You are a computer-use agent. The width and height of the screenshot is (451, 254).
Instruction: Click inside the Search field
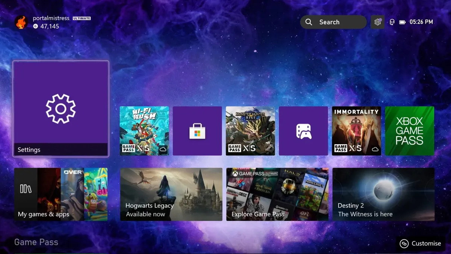[334, 22]
